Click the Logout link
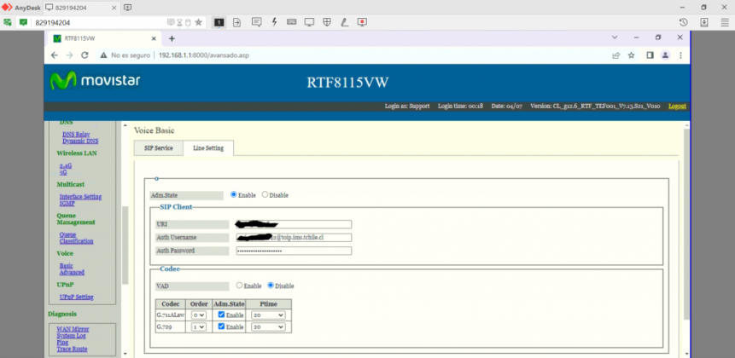 point(676,107)
